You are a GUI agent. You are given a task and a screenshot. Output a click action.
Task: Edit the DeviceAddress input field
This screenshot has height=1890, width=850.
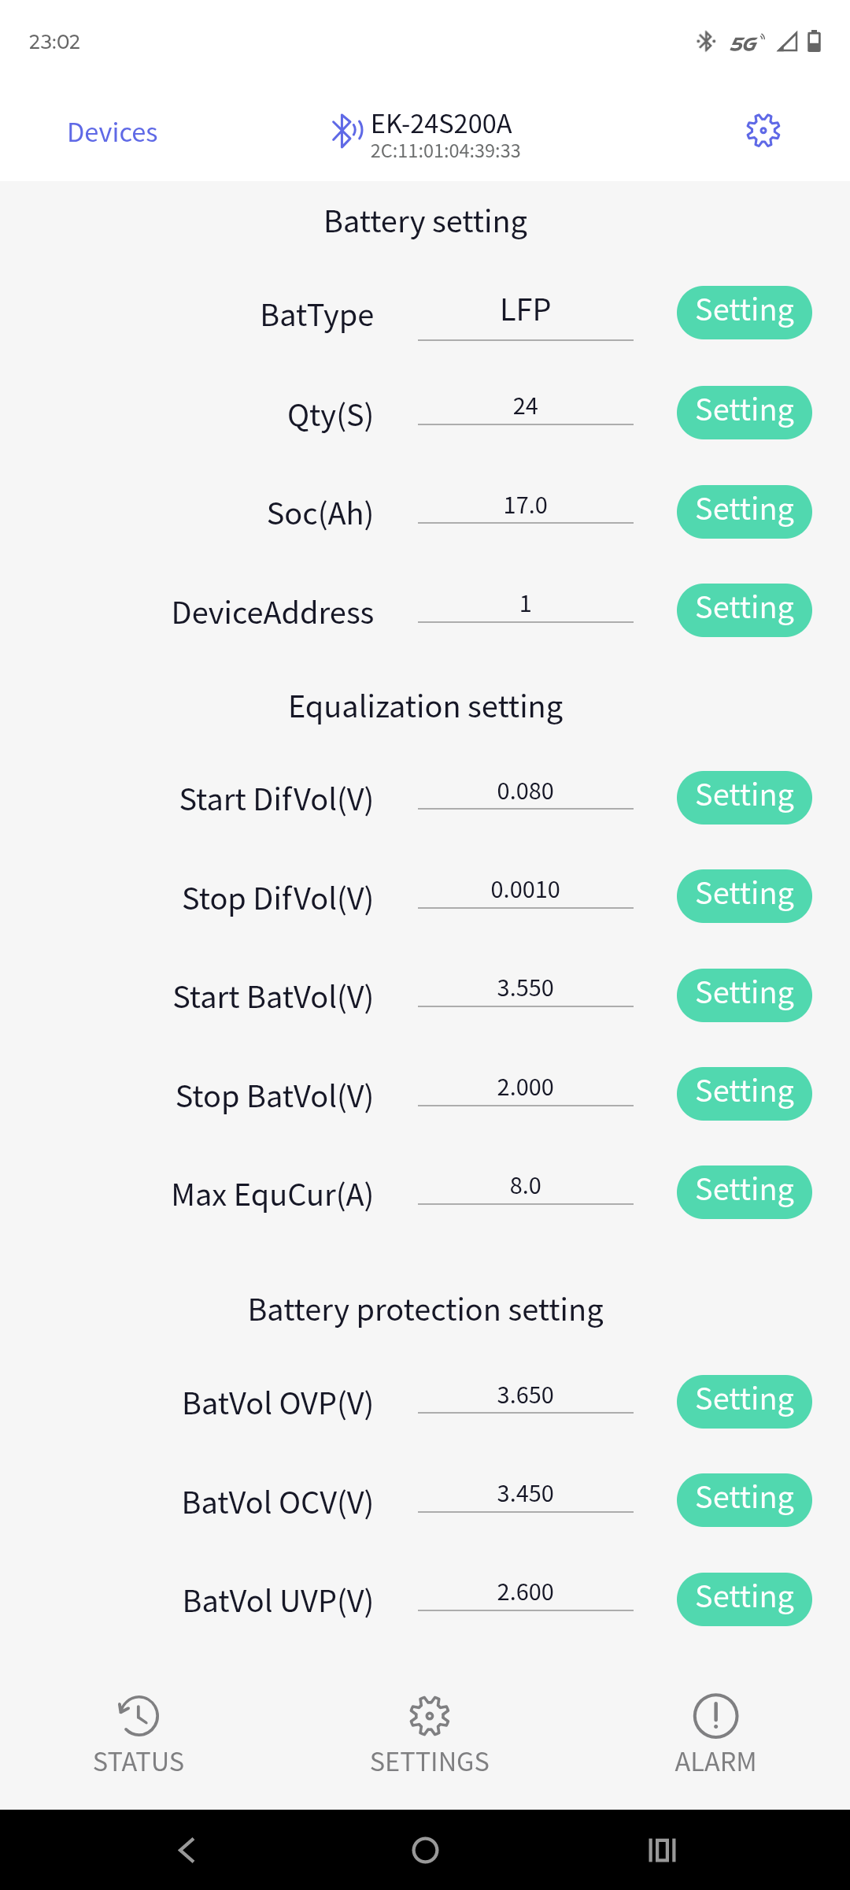[525, 606]
